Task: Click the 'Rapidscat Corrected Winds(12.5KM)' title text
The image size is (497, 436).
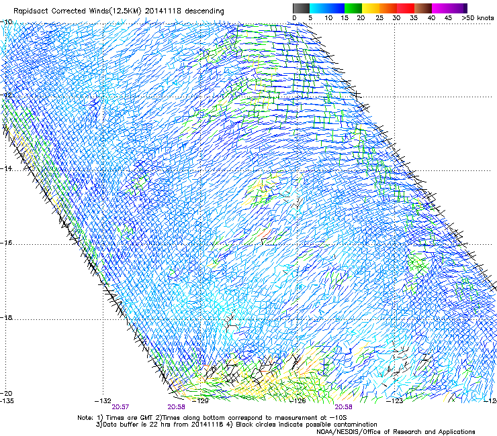Action: (77, 11)
